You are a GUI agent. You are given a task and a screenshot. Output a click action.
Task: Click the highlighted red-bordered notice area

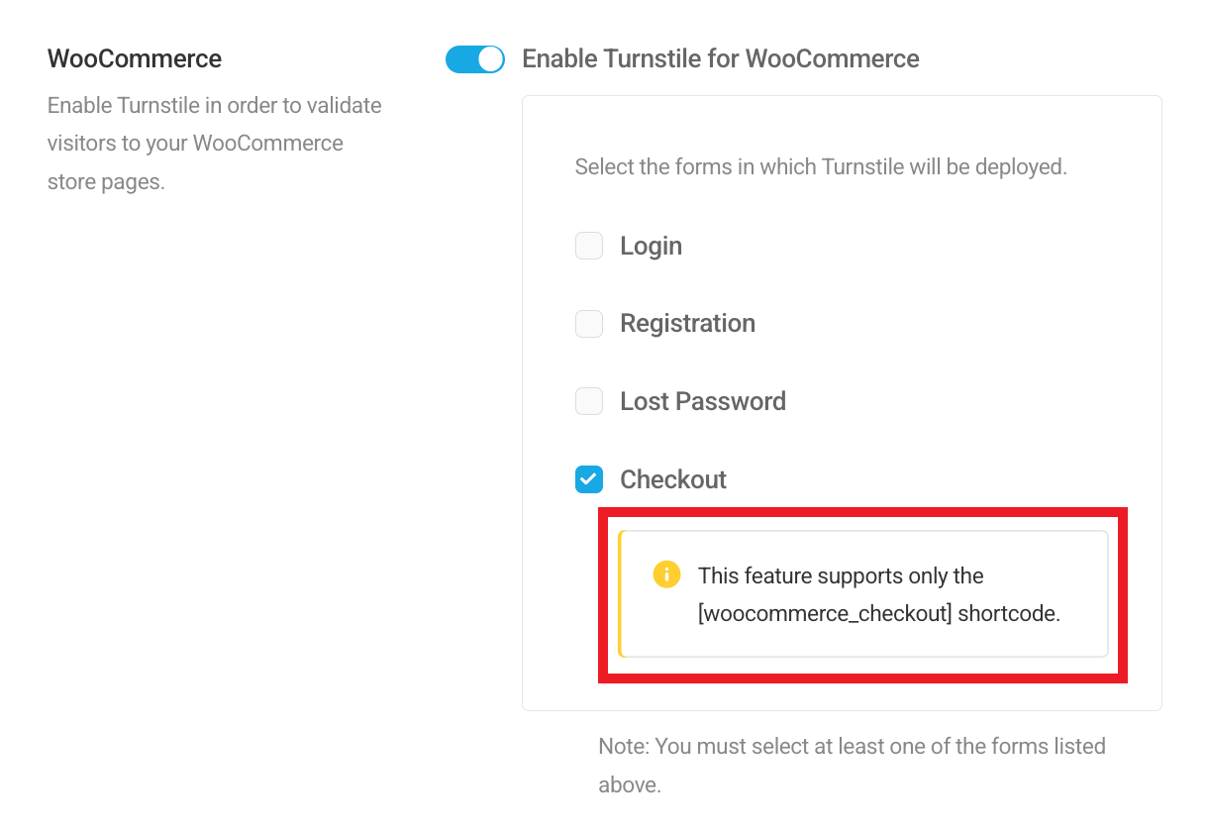point(862,592)
